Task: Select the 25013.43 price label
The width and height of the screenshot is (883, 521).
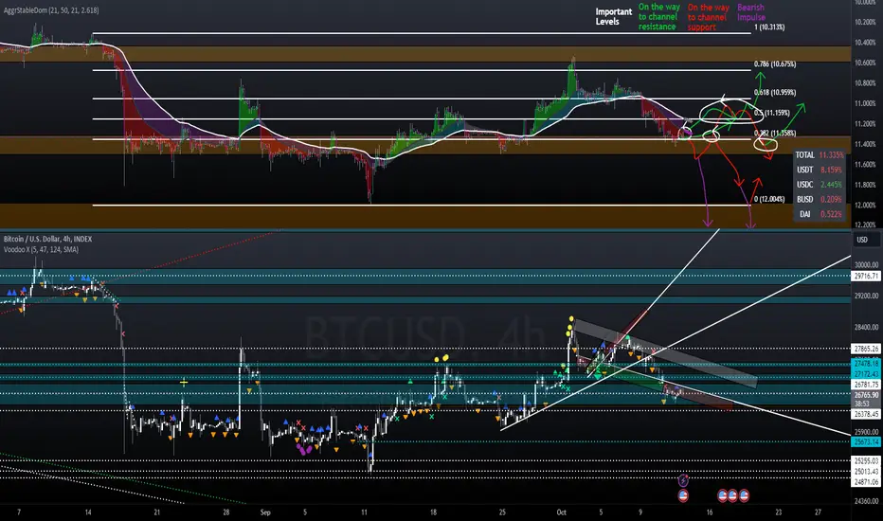Action: (x=866, y=472)
